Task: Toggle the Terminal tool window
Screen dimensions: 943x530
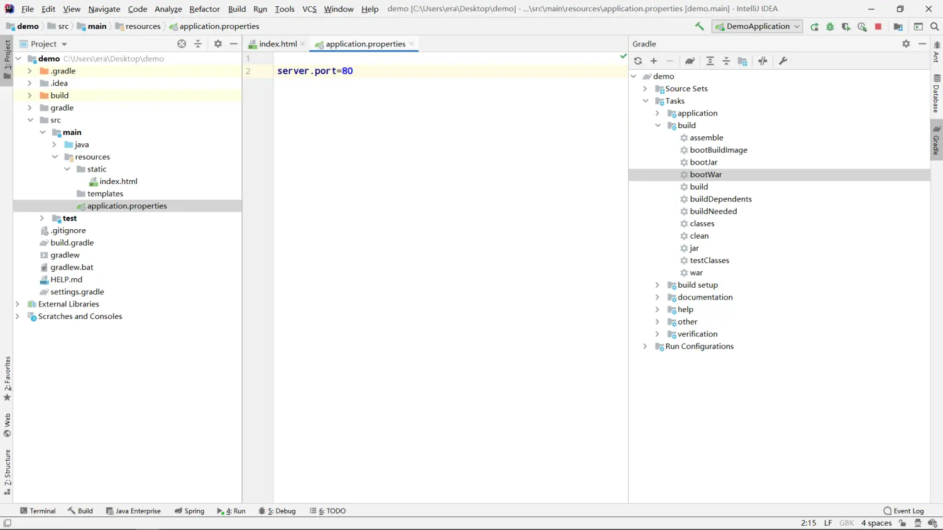Action: 38,511
